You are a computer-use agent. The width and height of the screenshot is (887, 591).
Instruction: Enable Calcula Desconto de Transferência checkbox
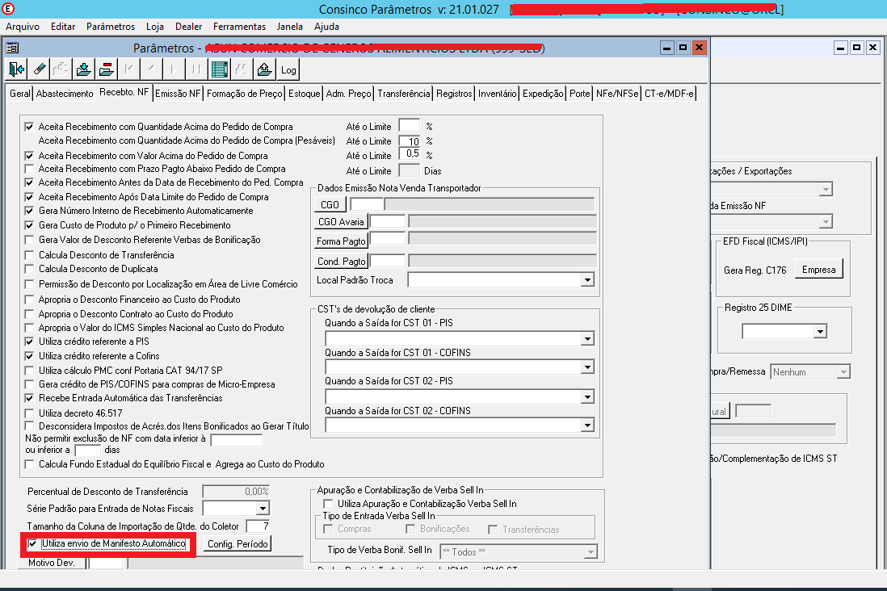click(x=29, y=255)
